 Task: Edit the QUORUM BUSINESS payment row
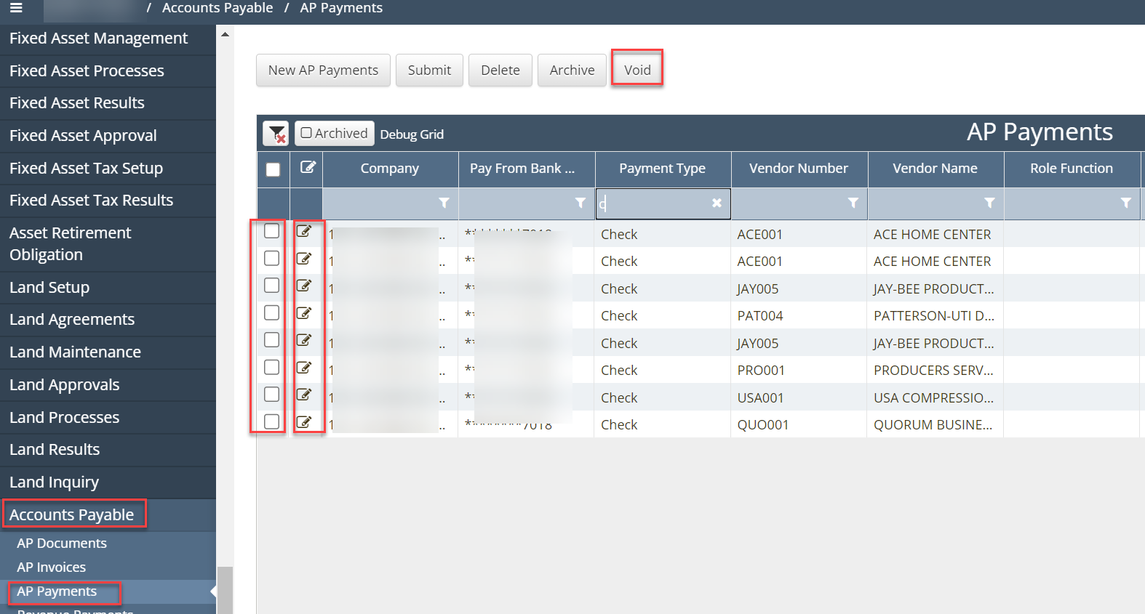(304, 422)
